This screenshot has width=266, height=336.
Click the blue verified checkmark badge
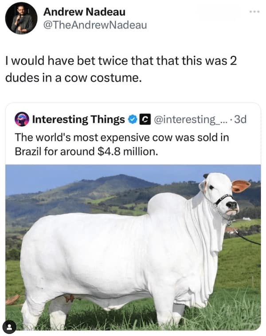click(133, 119)
